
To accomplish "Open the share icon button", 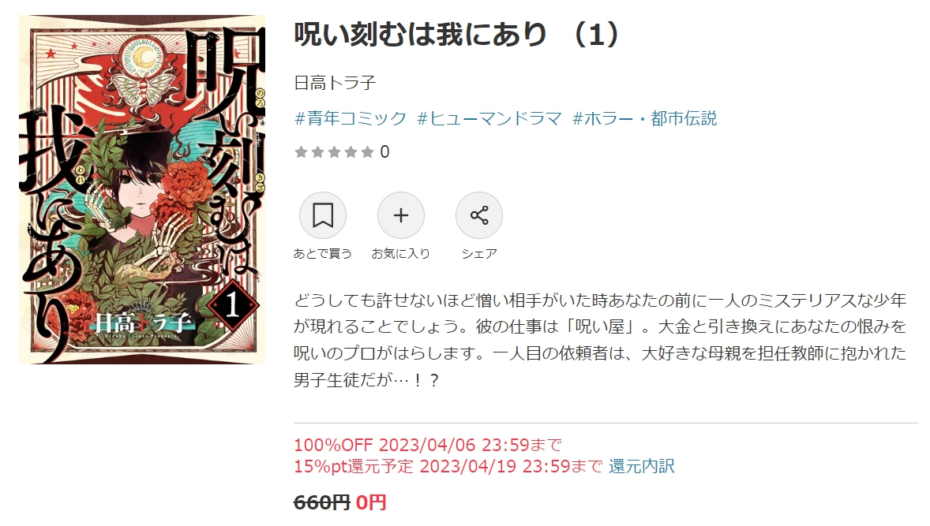I will click(x=479, y=215).
